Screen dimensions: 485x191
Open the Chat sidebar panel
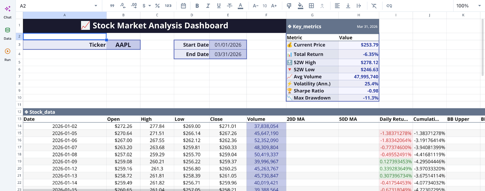(8, 12)
